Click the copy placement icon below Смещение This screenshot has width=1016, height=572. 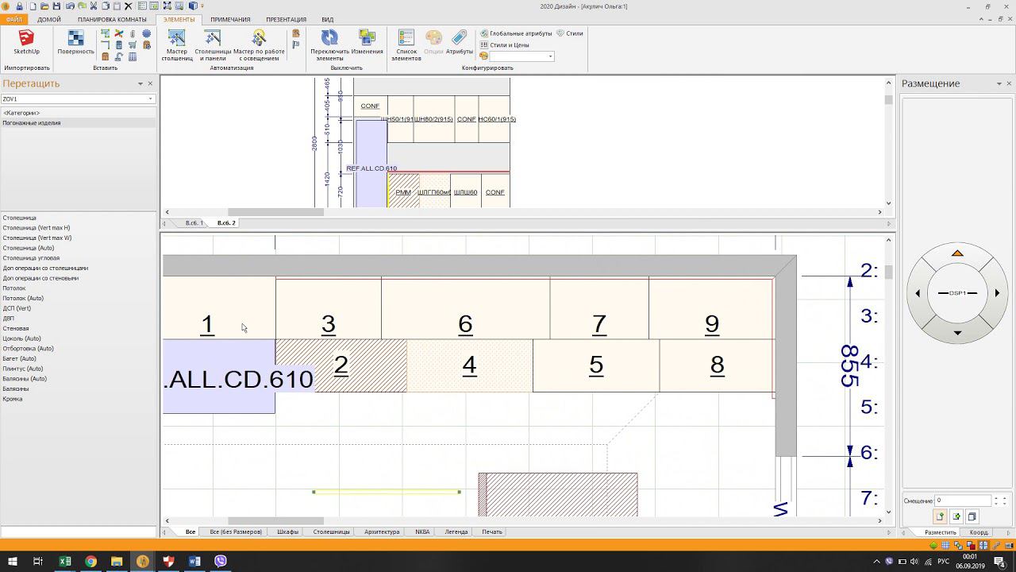click(x=972, y=516)
